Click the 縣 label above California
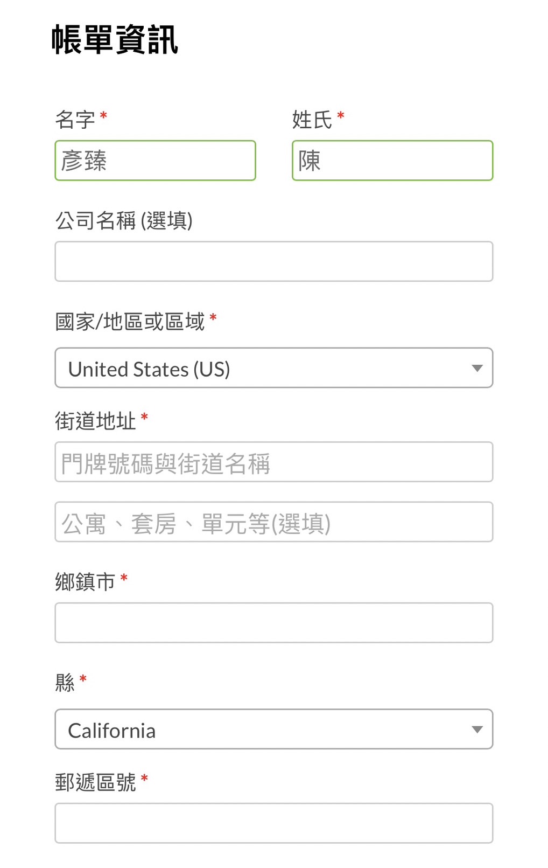Screen dimensions: 548x868 (65, 683)
